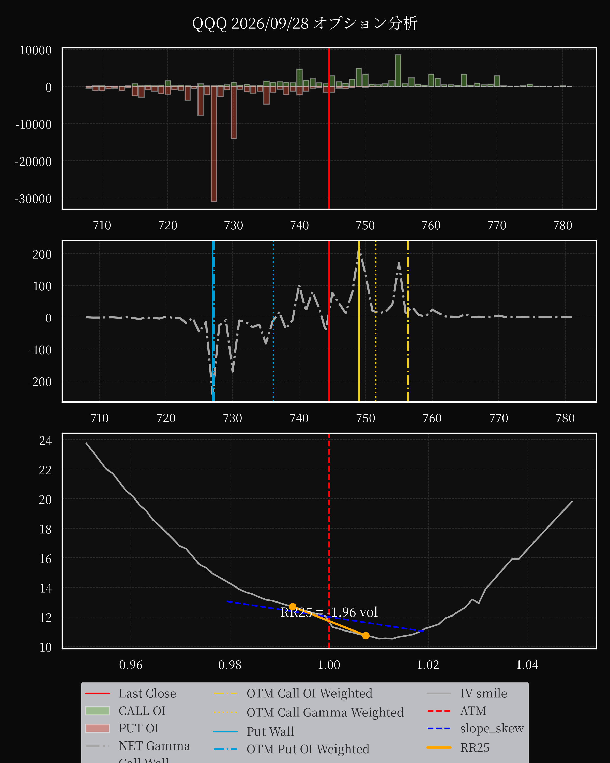Click the "200" gamma axis tick label
Screen dimensions: 610x763
tap(42, 254)
